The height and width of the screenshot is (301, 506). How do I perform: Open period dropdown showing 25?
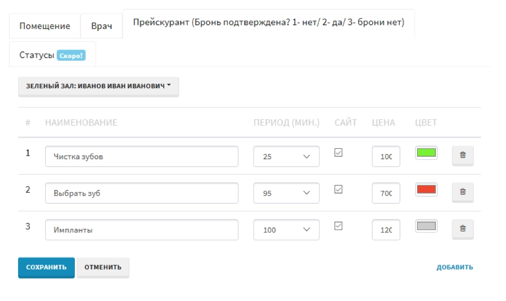coord(286,156)
